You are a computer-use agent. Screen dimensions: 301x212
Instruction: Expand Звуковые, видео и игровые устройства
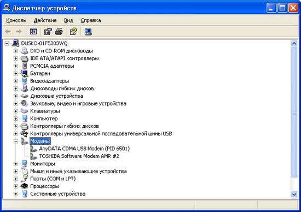pyautogui.click(x=16, y=103)
